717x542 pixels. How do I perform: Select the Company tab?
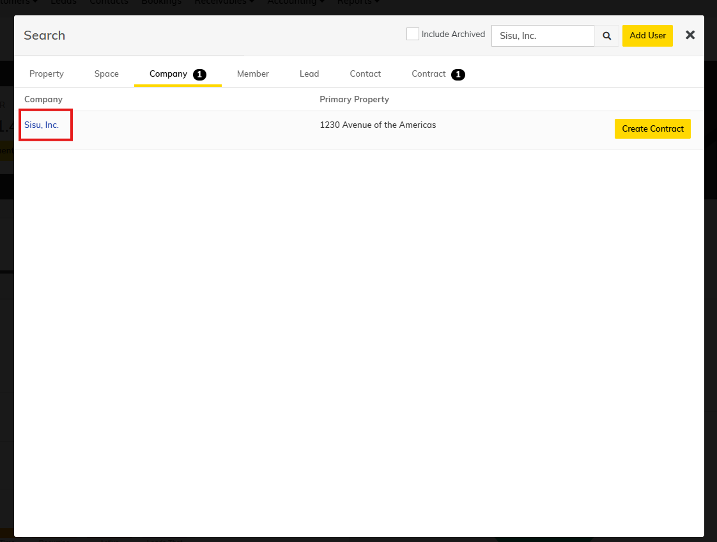(168, 74)
